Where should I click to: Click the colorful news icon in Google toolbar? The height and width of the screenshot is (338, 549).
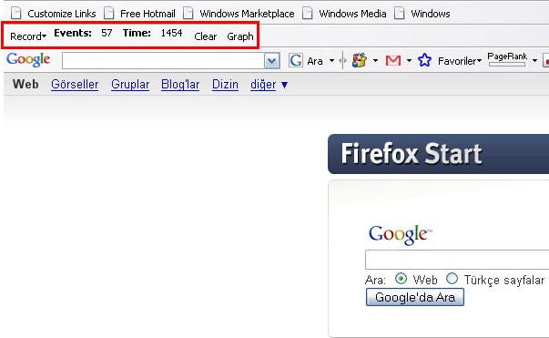[x=360, y=60]
